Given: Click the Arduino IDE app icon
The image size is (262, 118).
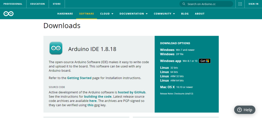Looking at the screenshot, I should click(56, 48).
